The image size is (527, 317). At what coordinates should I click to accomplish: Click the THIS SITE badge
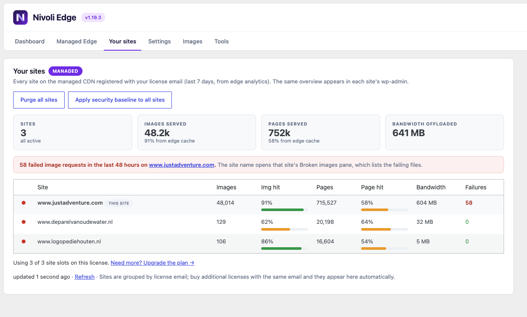119,203
